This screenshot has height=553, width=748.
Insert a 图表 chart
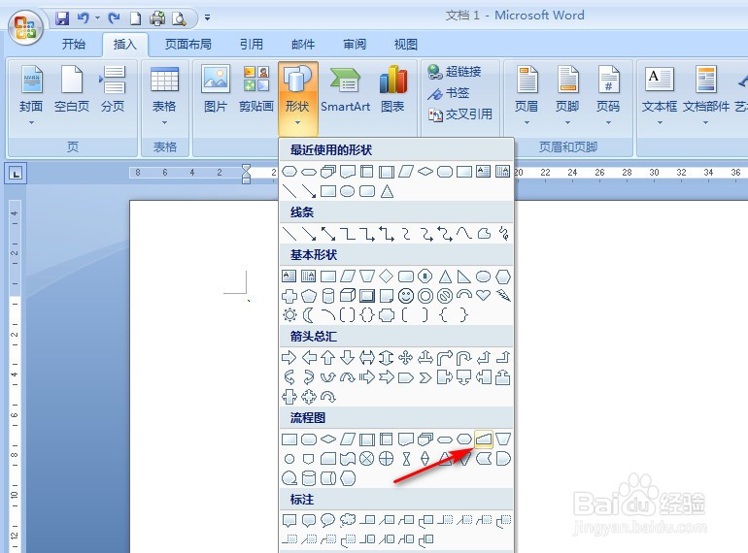pyautogui.click(x=392, y=89)
